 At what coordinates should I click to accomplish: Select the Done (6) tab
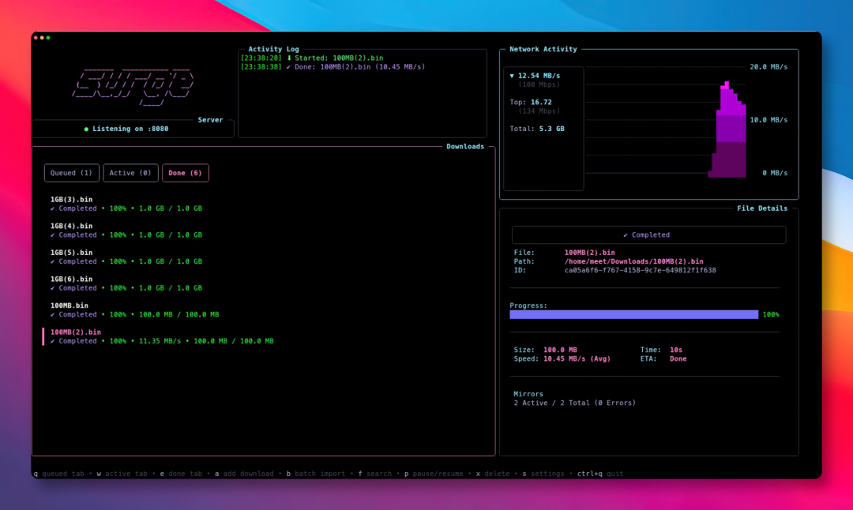186,173
